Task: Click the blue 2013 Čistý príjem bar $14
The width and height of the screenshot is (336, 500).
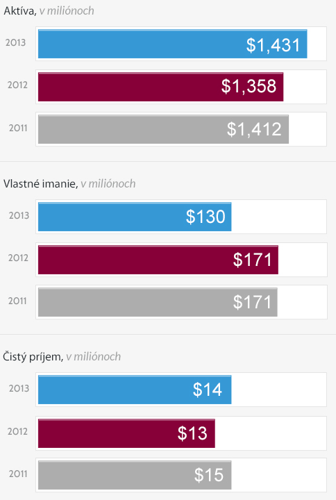Action: tap(135, 390)
